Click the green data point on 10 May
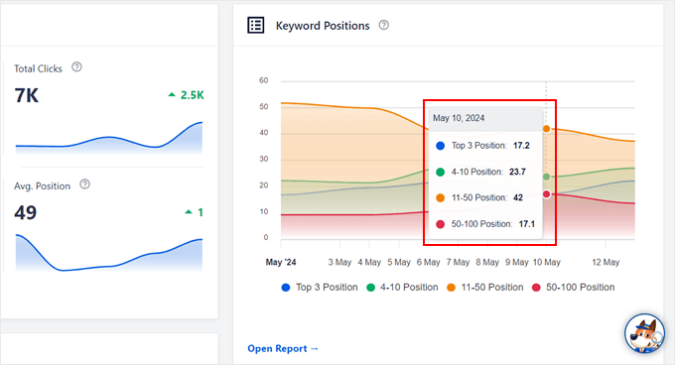675x365 pixels. click(x=546, y=177)
